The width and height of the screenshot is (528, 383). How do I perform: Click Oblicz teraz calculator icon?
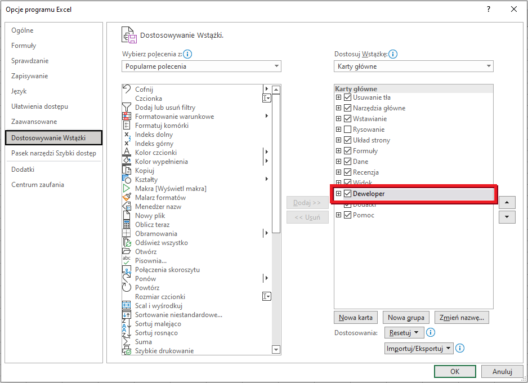[x=126, y=225]
